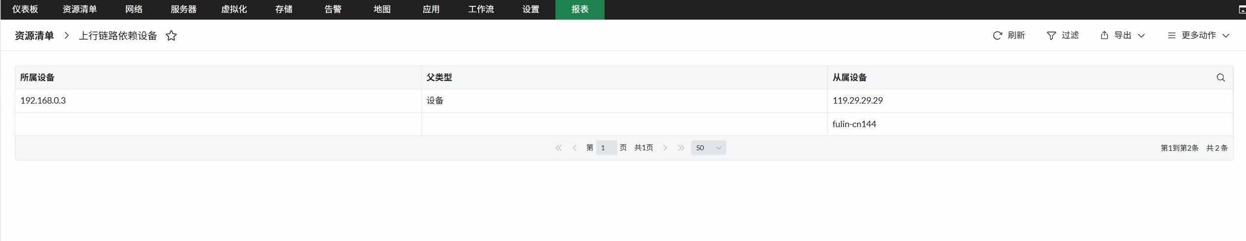This screenshot has width=1246, height=241.
Task: Open the 服务器 menu
Action: tap(183, 9)
